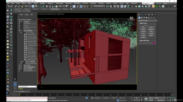This screenshot has width=183, height=102.
Task: Select the Cameras category in Create panel
Action: 147,18
